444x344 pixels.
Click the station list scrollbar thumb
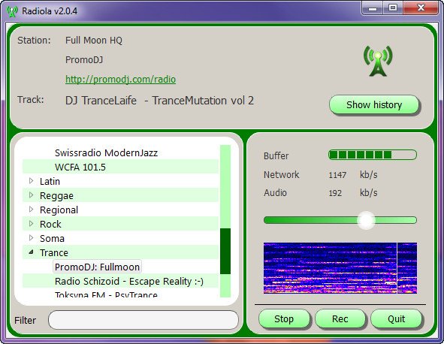225,251
